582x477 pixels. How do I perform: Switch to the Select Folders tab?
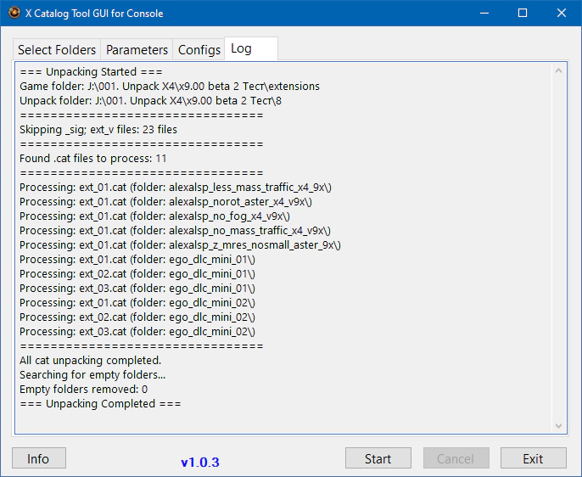pos(57,50)
